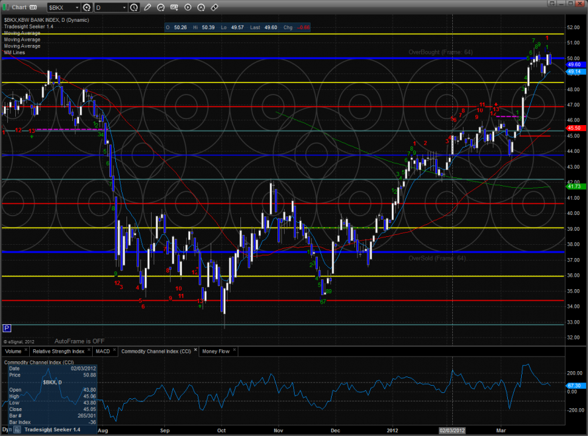Switch to the Relative Strength Index tab

click(x=59, y=351)
